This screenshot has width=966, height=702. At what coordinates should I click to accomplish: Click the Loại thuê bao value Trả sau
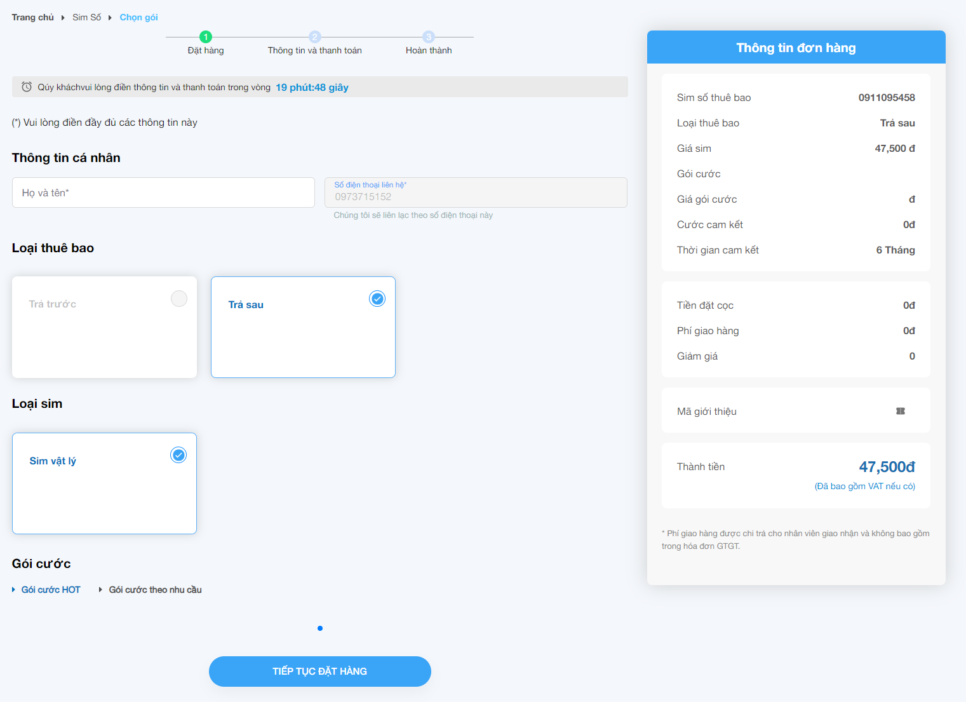tap(897, 123)
